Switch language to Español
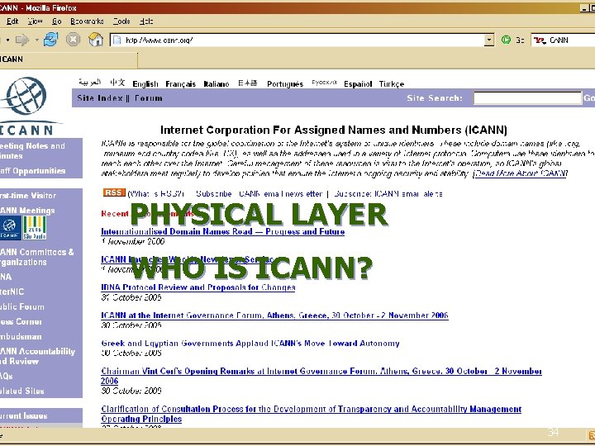The height and width of the screenshot is (446, 595). point(358,83)
